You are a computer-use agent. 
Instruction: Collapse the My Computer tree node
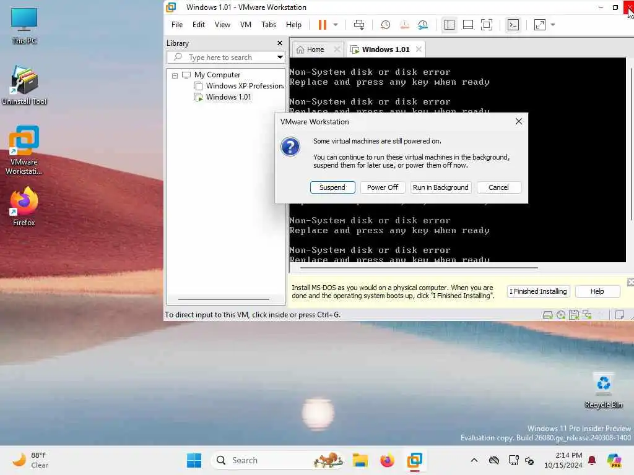[175, 75]
